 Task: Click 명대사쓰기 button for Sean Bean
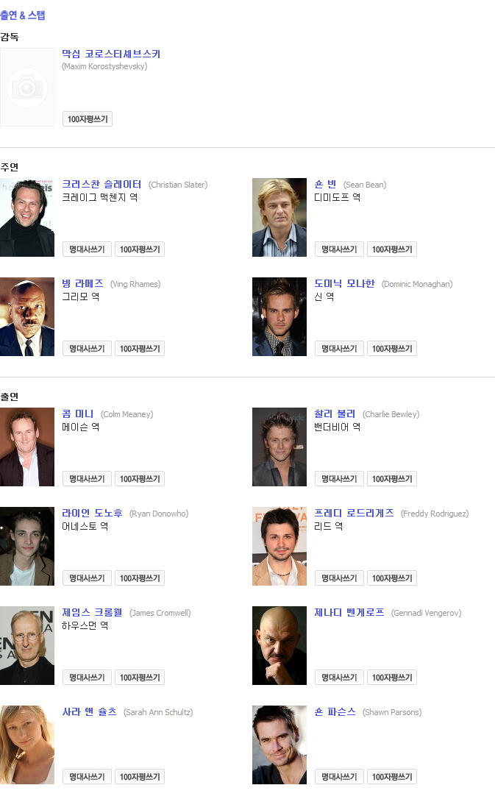[x=339, y=249]
